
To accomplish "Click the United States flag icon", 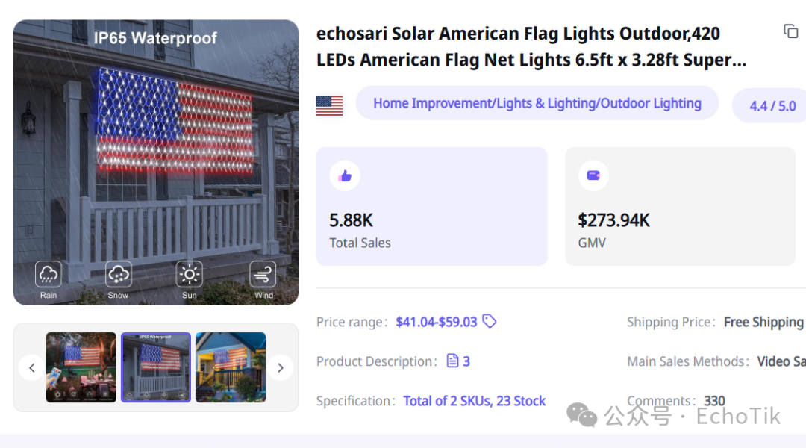I will pos(330,106).
